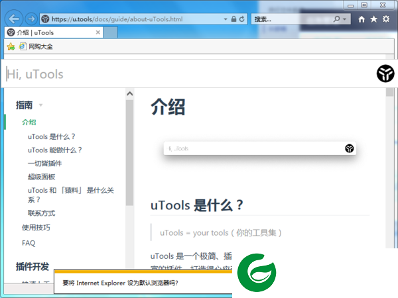Click the uTools search bar demo image
Viewport: 398px width, 298px height.
tap(260, 148)
